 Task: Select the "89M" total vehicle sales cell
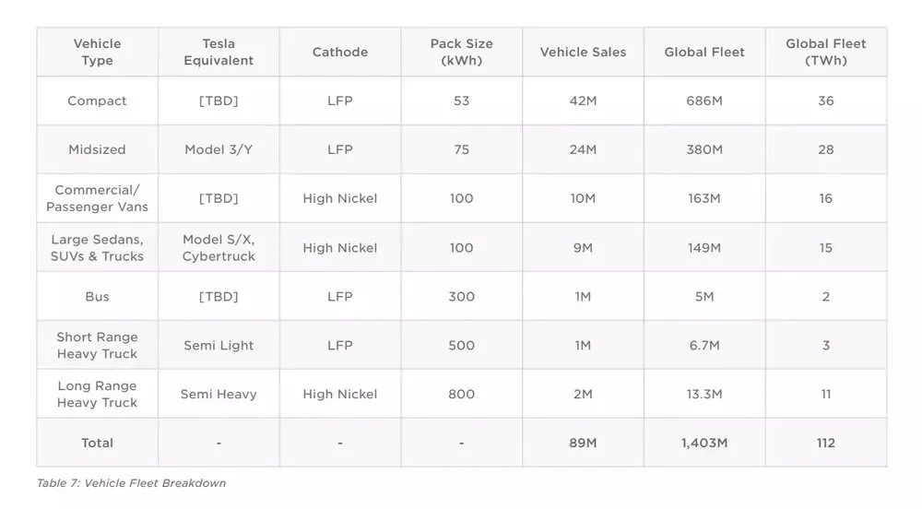(x=583, y=443)
